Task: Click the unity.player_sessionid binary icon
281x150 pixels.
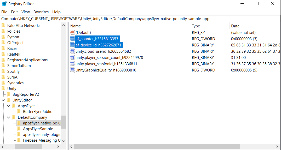Action: 72,64
